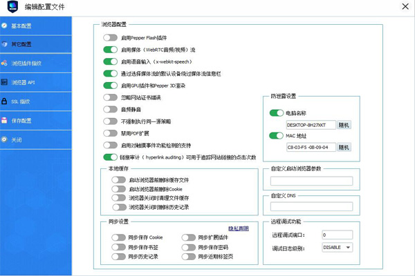This screenshot has height=276, width=415.
Task: Click 随机 button next to 电脑名称
Action: [x=344, y=125]
